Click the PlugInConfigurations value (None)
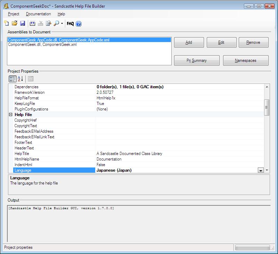This screenshot has height=254, width=278. [x=102, y=109]
